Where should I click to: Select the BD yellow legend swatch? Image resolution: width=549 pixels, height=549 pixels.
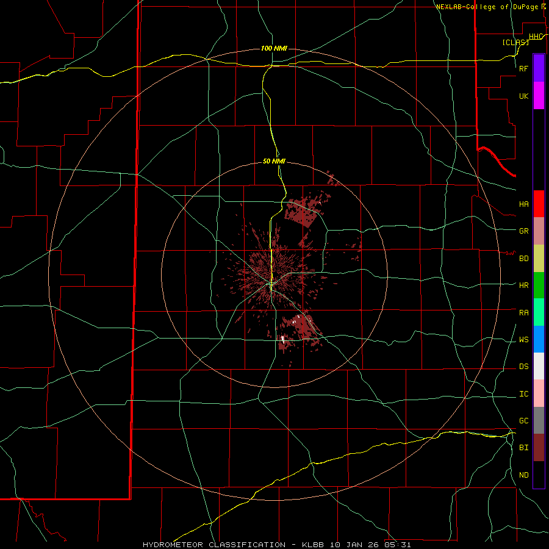pyautogui.click(x=539, y=259)
